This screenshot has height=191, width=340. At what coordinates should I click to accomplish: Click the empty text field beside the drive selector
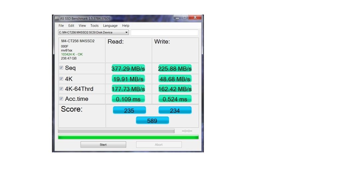coord(164,32)
